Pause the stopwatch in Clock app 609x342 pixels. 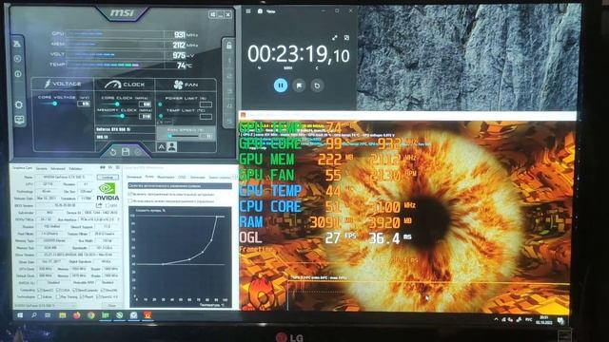(281, 85)
